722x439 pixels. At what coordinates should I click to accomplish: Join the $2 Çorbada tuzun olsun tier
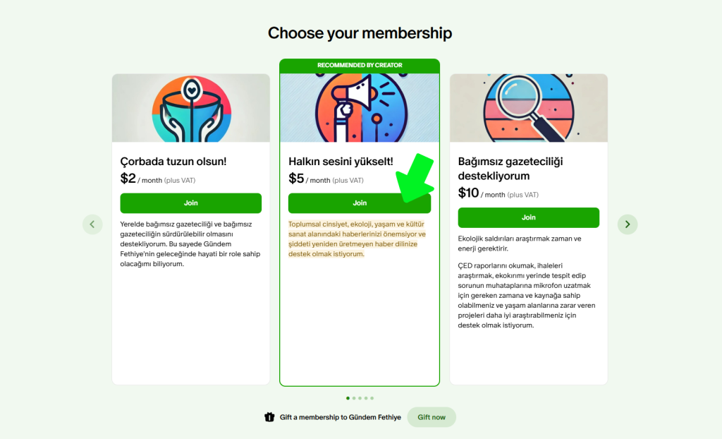[x=190, y=203]
